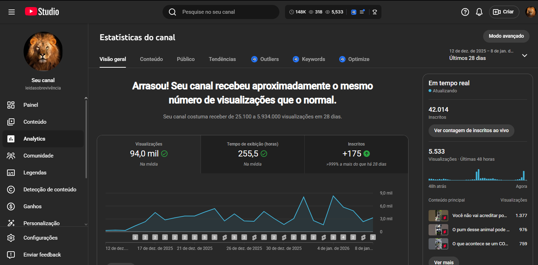Go to Painel via its dashboard icon
Viewport: 538px width, 265px height.
coord(11,105)
